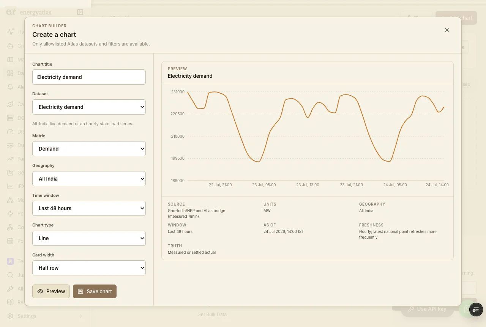
Task: Focus the Chart title input field
Action: (89, 77)
